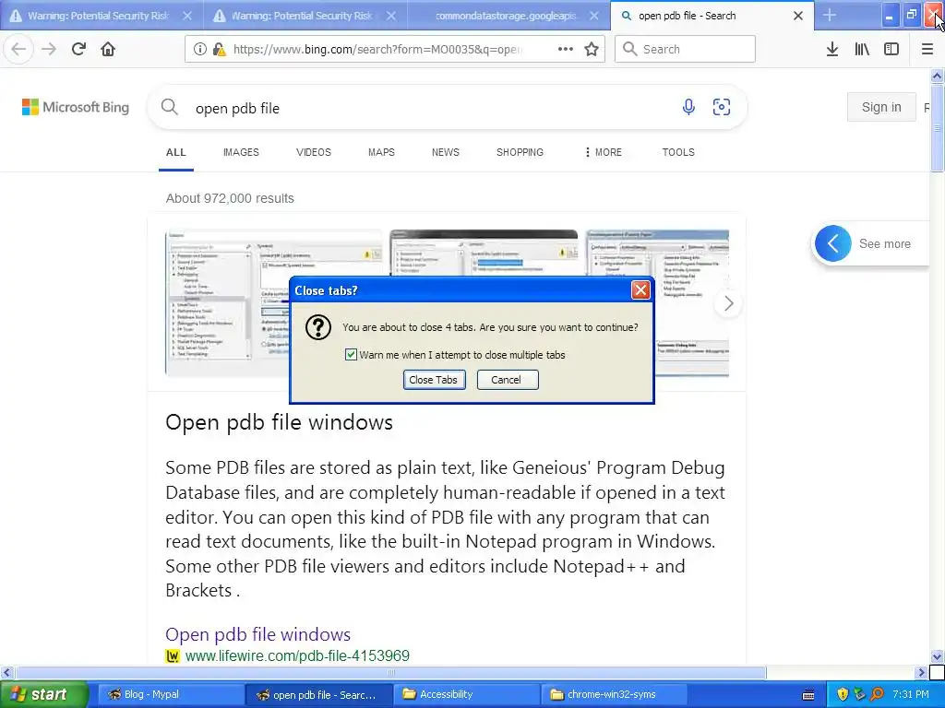This screenshot has width=945, height=708.
Task: Select the VIDEOS search tab
Action: 314,152
